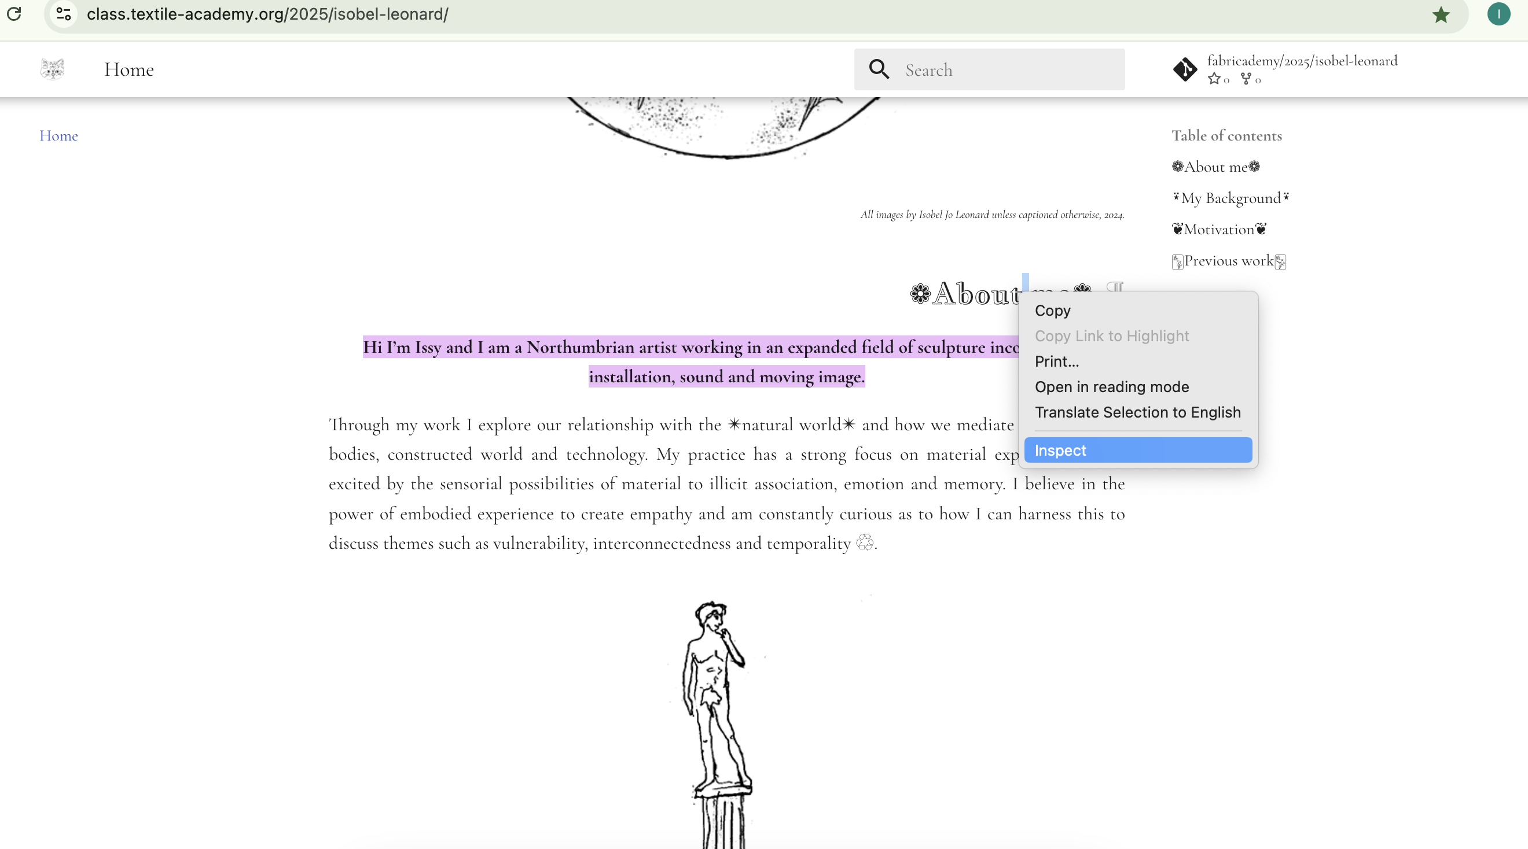1528x849 pixels.
Task: Select 'Copy' from the context menu
Action: 1052,311
